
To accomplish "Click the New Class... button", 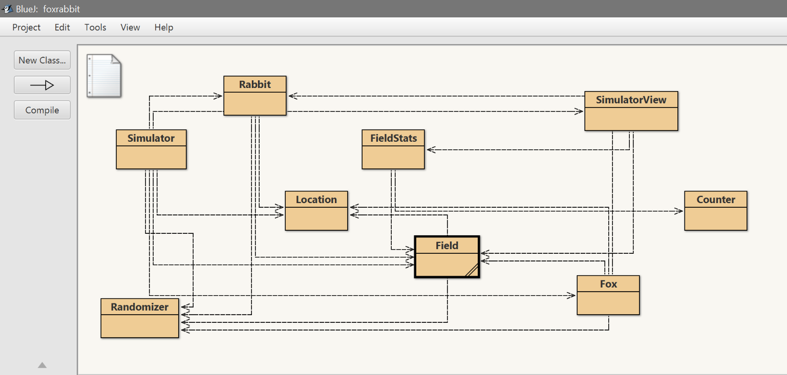I will click(x=42, y=60).
